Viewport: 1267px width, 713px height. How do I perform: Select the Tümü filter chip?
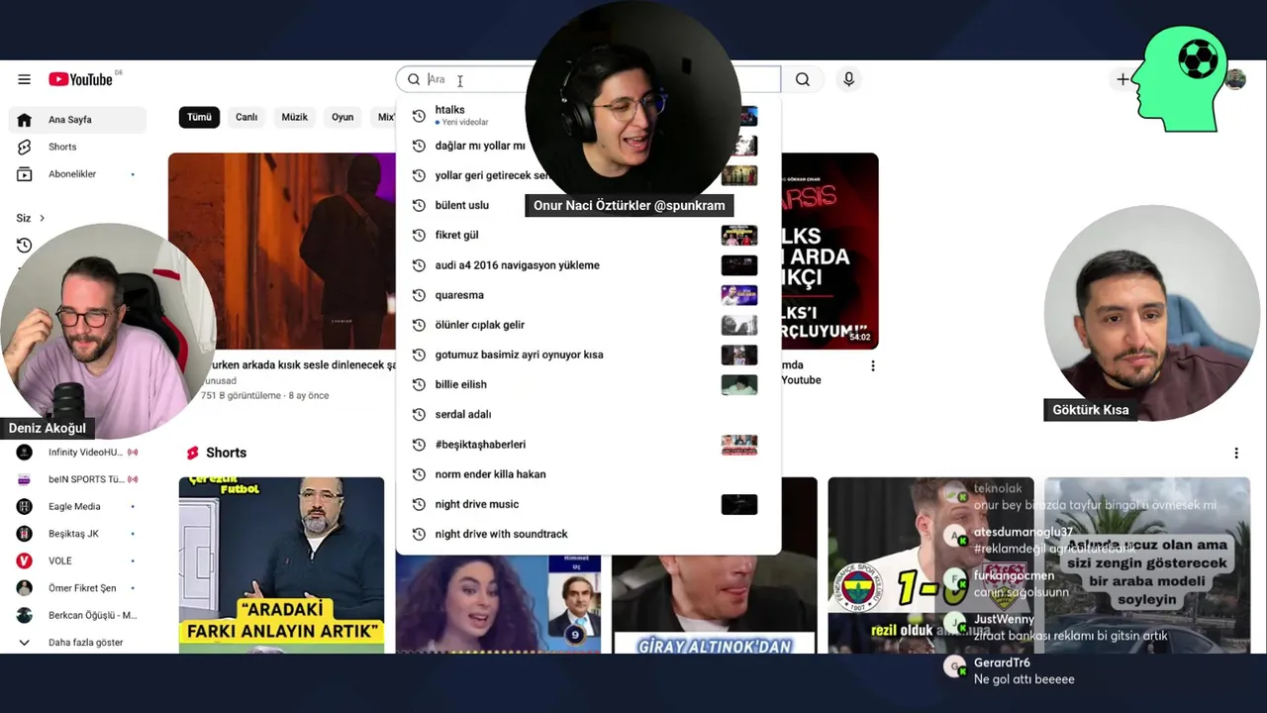coord(199,117)
